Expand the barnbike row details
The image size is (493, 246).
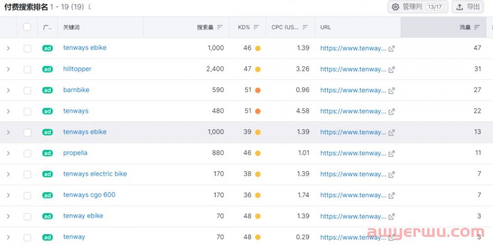pyautogui.click(x=8, y=90)
